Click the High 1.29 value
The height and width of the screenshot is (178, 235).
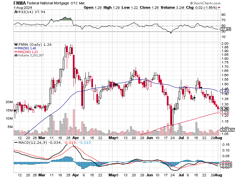(x=111, y=7)
